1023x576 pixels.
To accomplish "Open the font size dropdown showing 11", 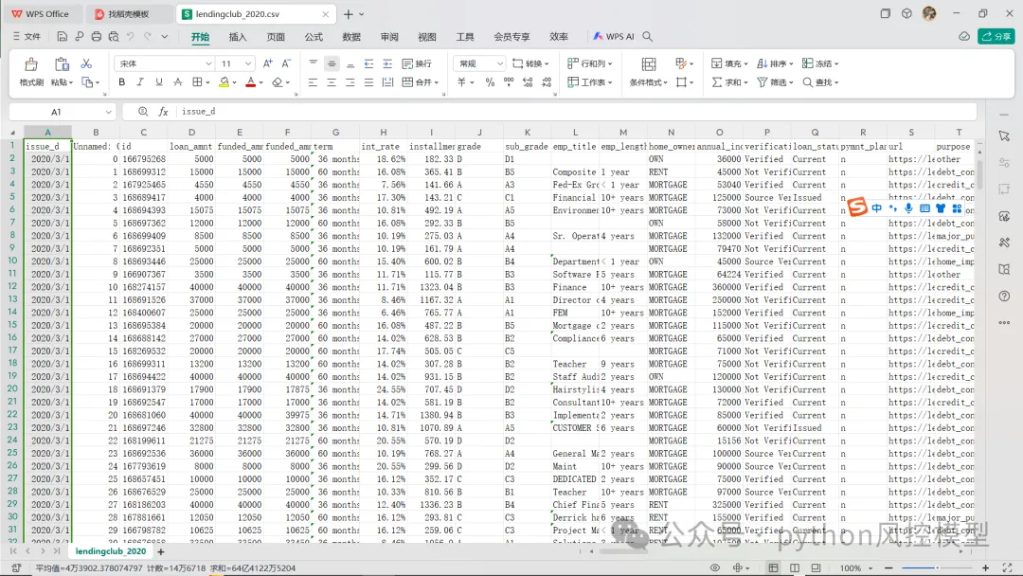I will tap(248, 63).
